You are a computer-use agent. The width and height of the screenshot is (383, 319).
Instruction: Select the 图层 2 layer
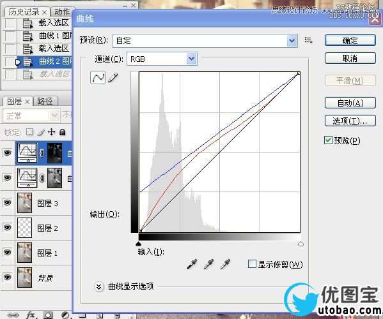pos(43,228)
